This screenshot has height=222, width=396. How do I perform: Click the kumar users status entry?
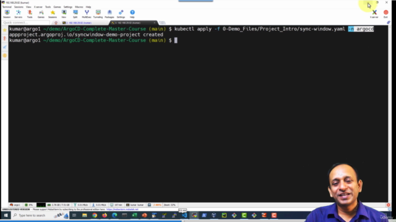click(x=135, y=205)
